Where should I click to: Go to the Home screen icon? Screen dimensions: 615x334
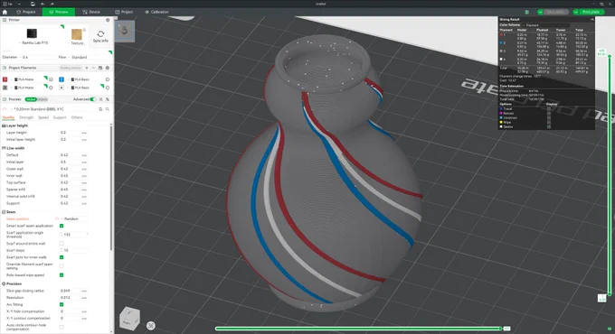point(5,12)
